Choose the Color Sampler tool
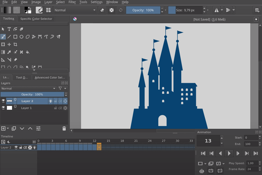 click(9, 52)
